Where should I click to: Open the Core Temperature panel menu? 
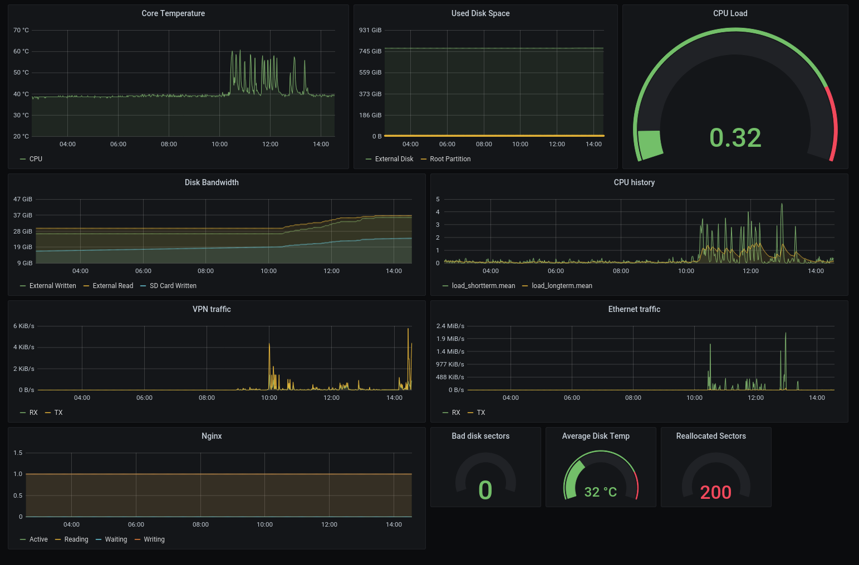[173, 13]
